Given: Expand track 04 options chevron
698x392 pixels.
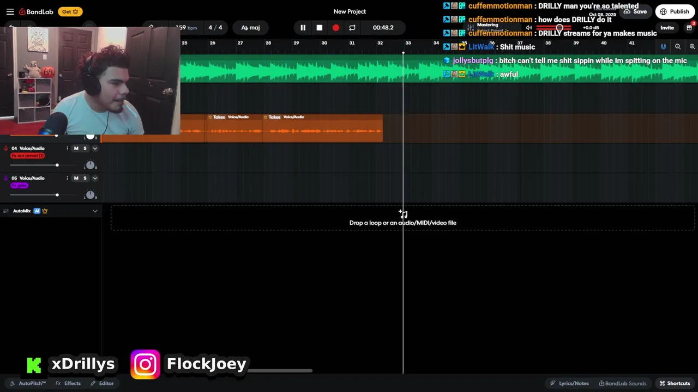Looking at the screenshot, I should [95, 148].
